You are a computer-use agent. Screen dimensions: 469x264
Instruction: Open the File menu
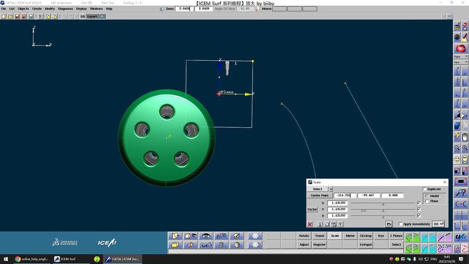coord(4,8)
